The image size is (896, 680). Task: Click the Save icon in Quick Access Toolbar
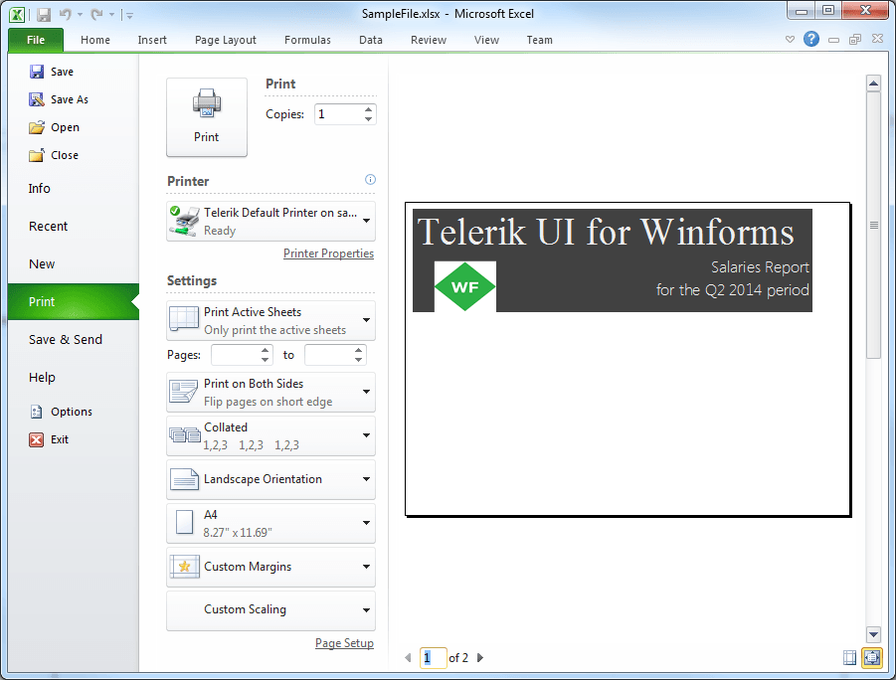click(x=44, y=15)
